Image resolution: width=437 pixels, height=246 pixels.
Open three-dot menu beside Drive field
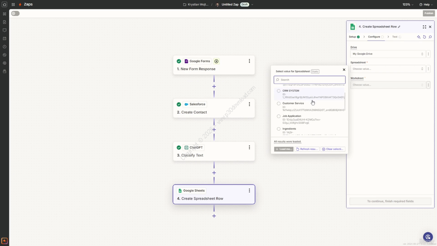point(428,54)
